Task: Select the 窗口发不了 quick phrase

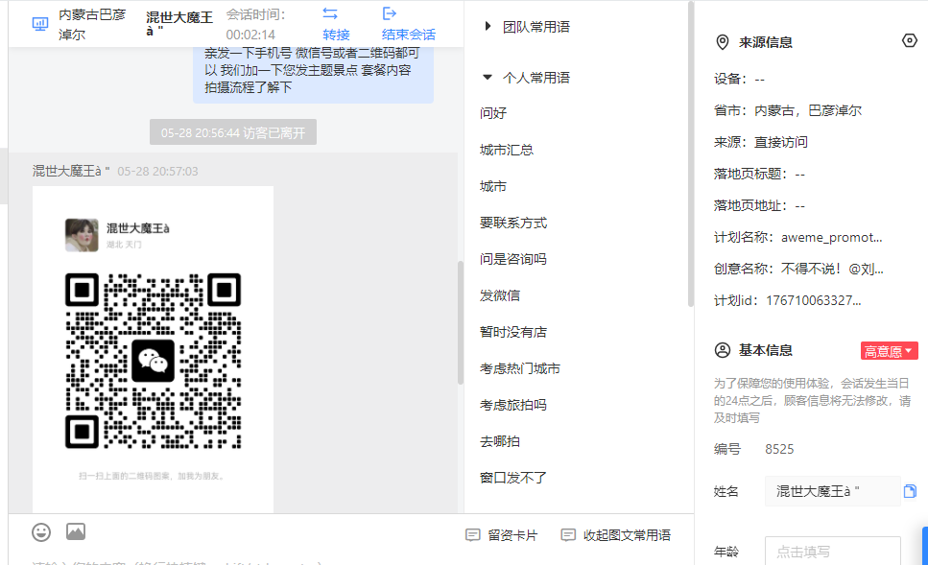Action: (513, 478)
